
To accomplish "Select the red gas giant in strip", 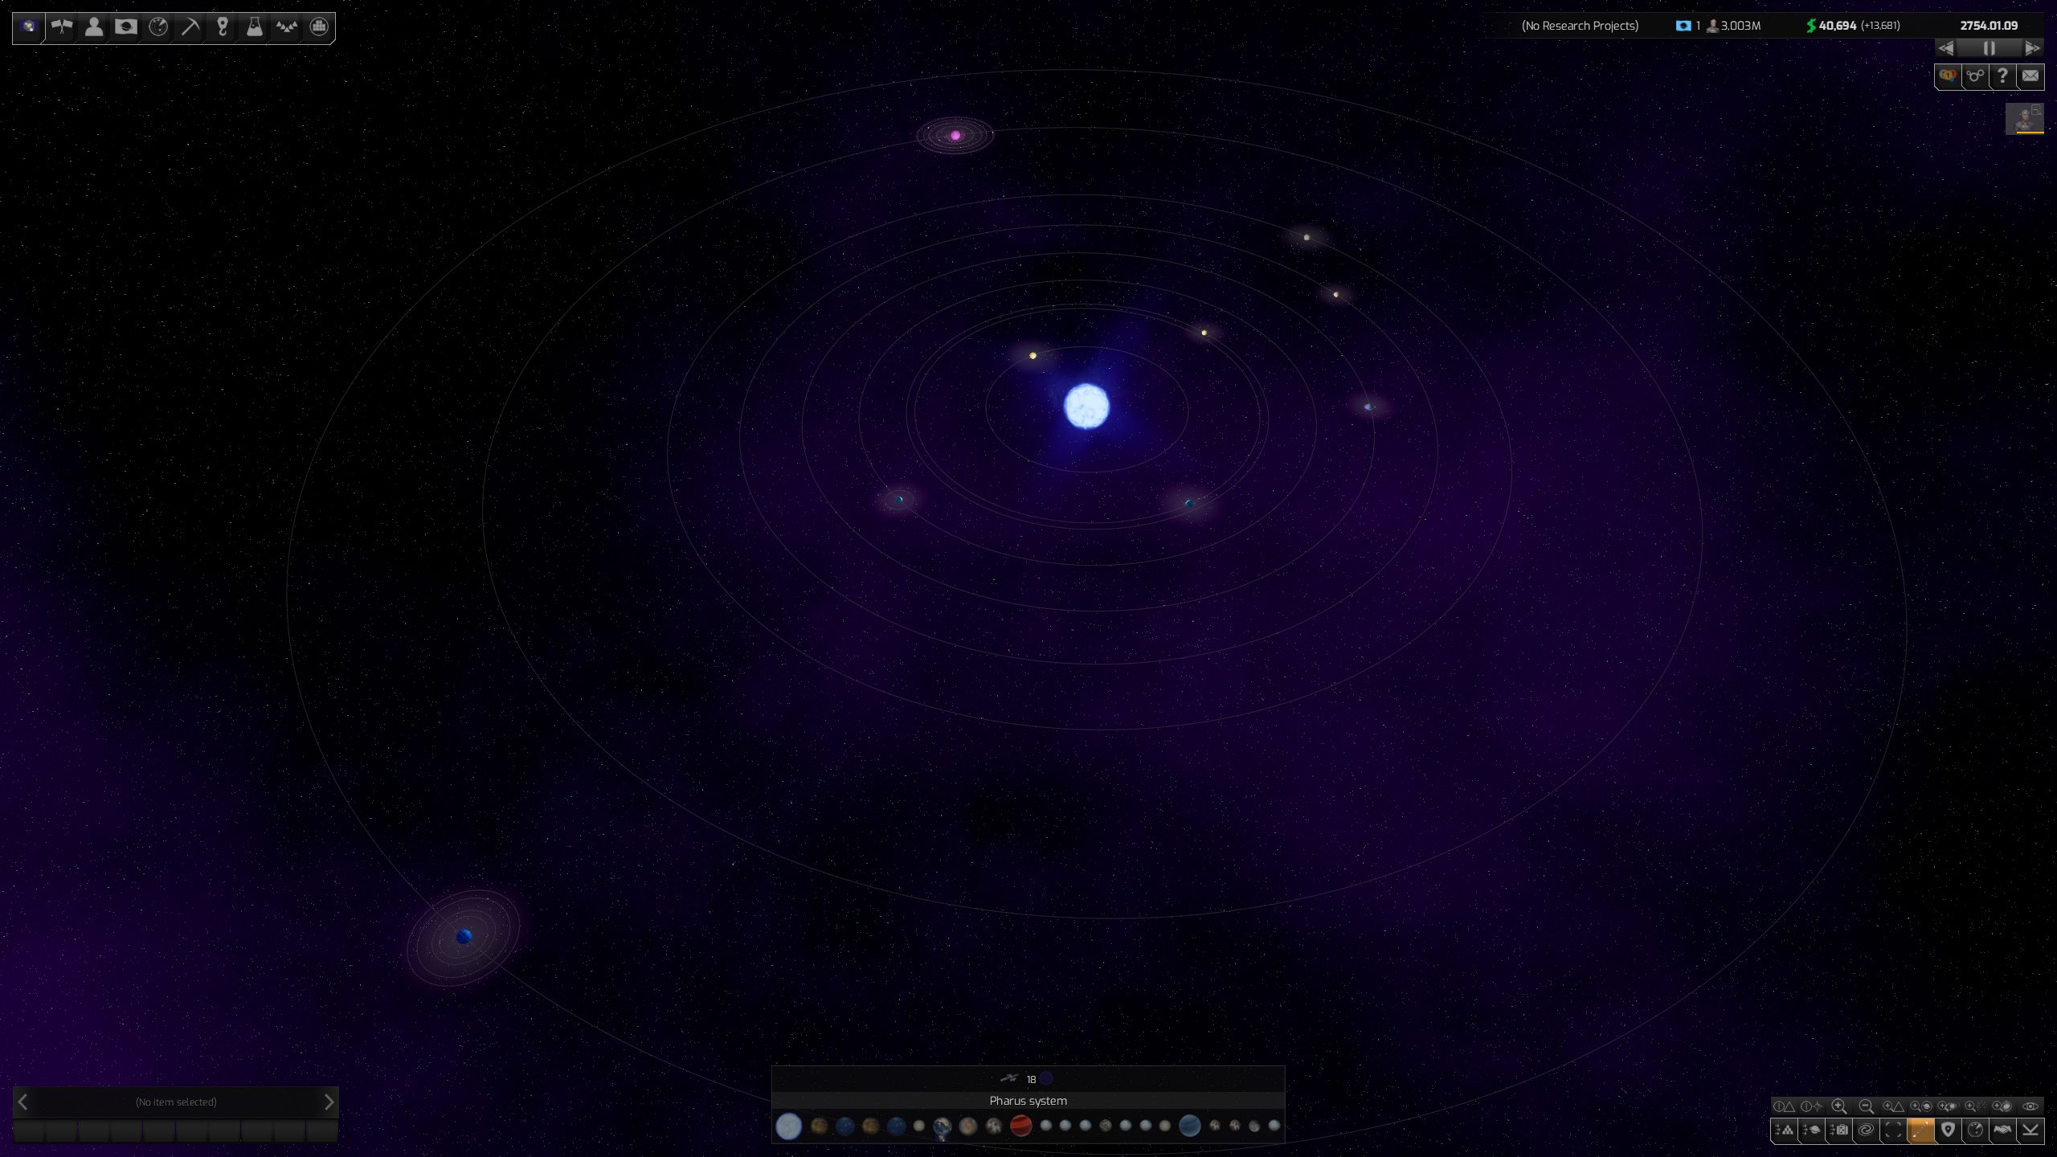I will tap(1020, 1126).
